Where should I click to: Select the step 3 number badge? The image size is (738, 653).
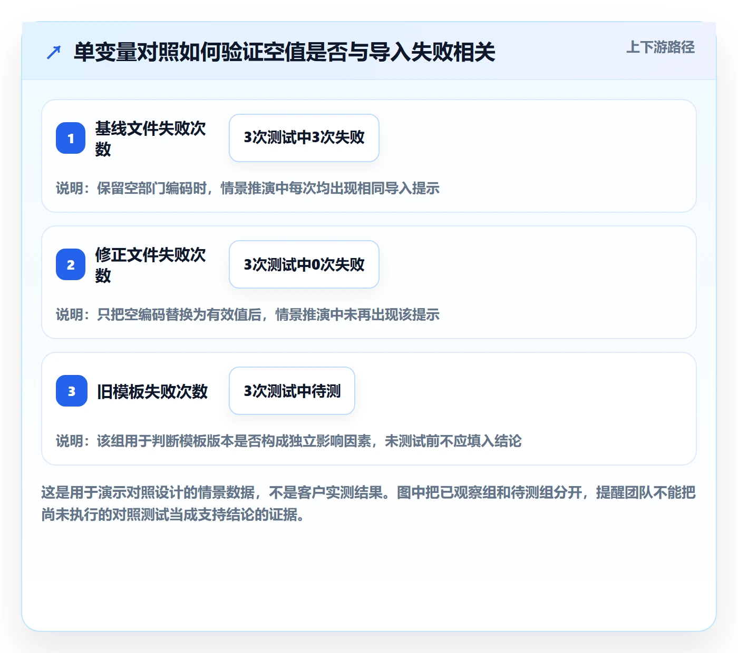tap(71, 391)
